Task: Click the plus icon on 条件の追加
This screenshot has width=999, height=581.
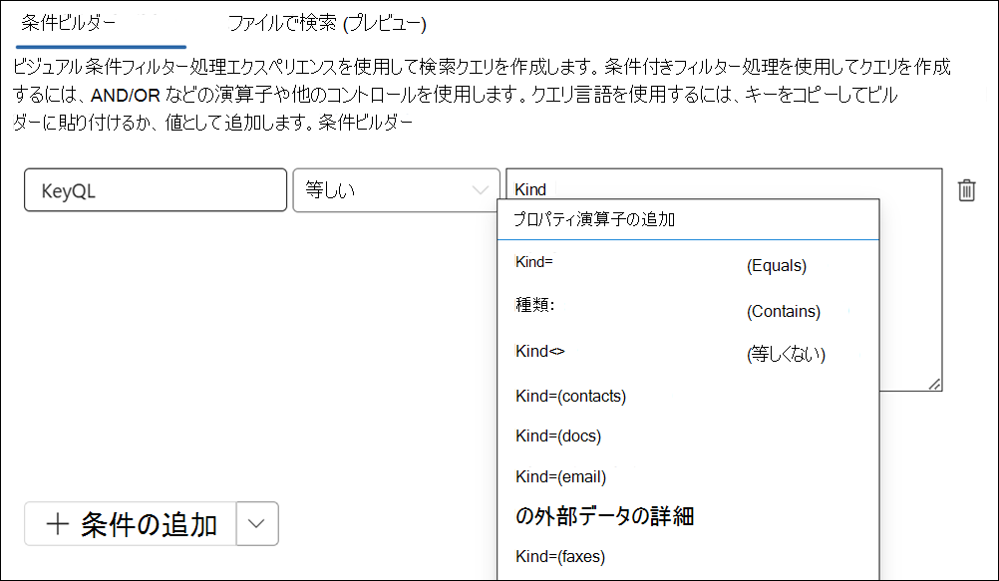Action: (55, 523)
